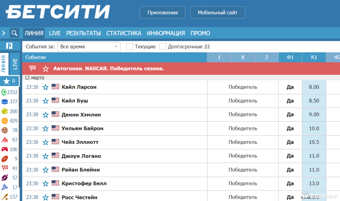Click the БЕТСИТИ logo
The height and width of the screenshot is (201, 340).
58,12
